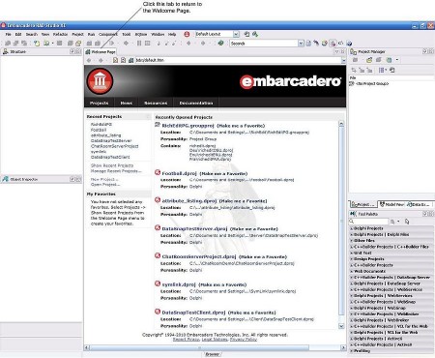
Task: Pin the Tool Palette panel
Action: coord(424,214)
